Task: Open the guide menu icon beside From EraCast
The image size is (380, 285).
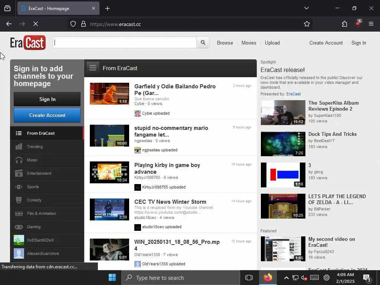Action: pos(92,68)
